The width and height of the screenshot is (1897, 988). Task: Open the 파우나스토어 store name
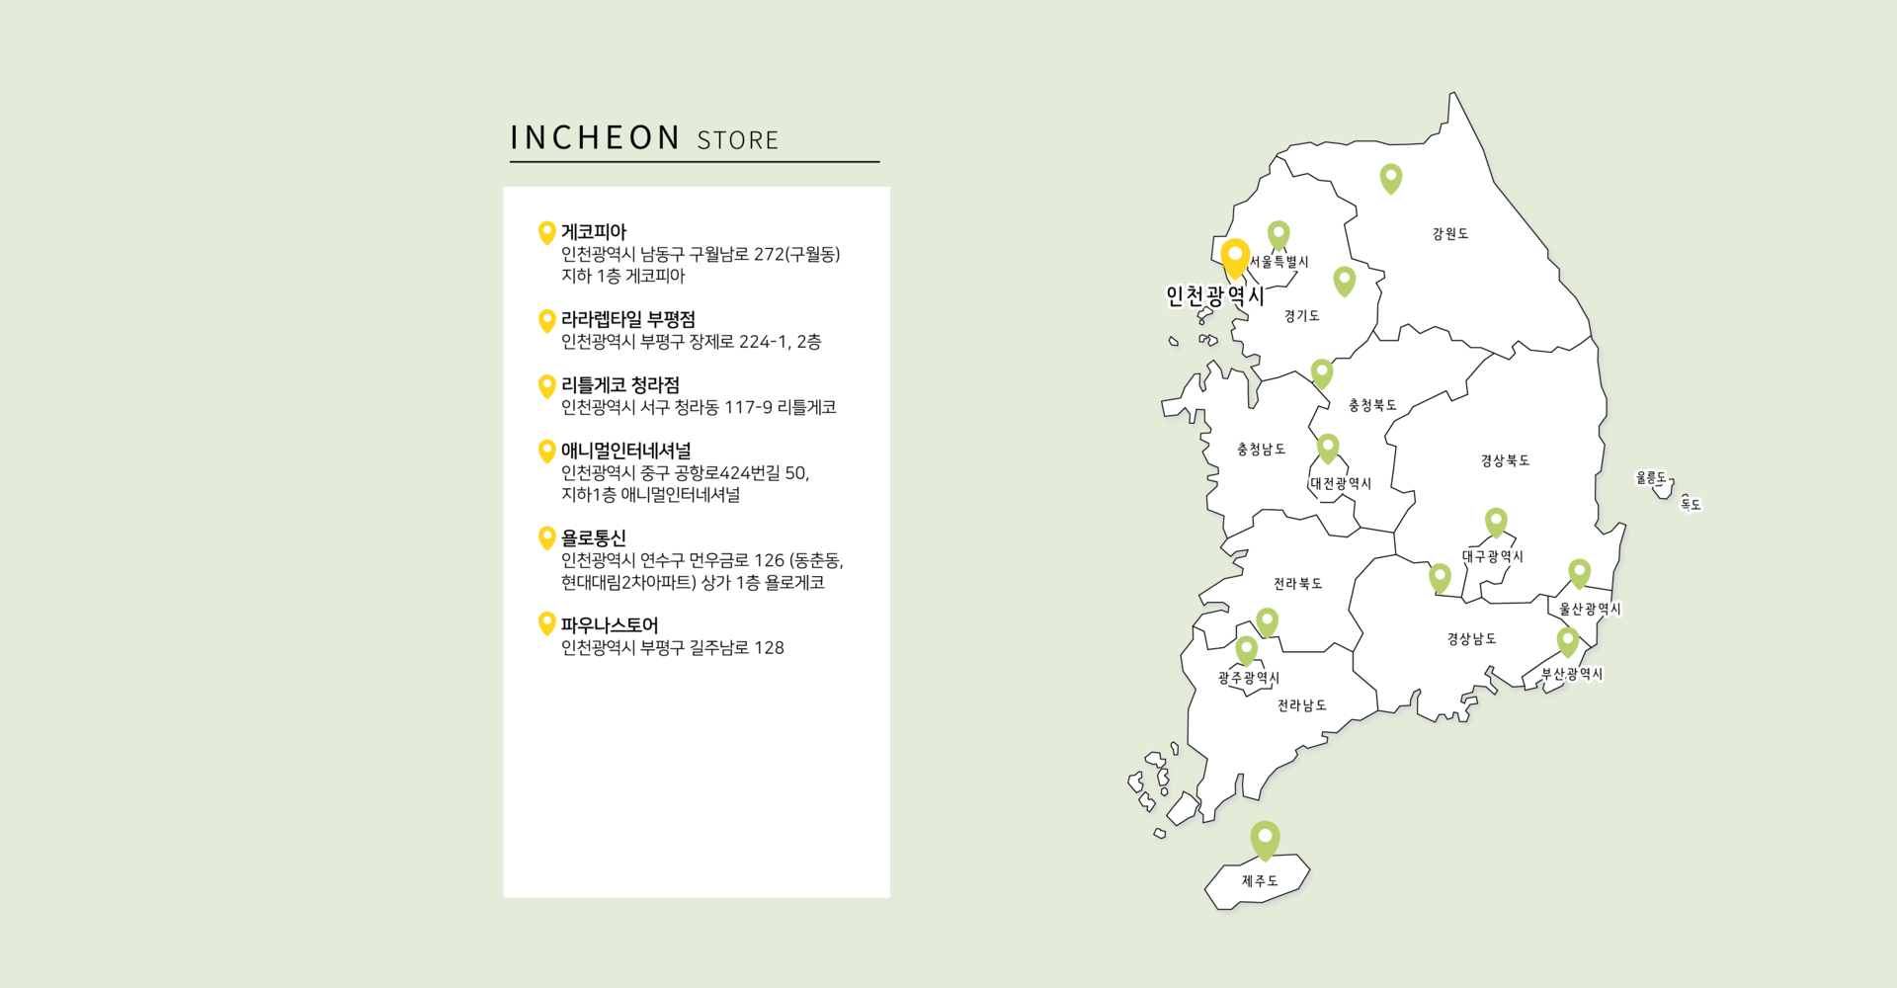tap(610, 624)
